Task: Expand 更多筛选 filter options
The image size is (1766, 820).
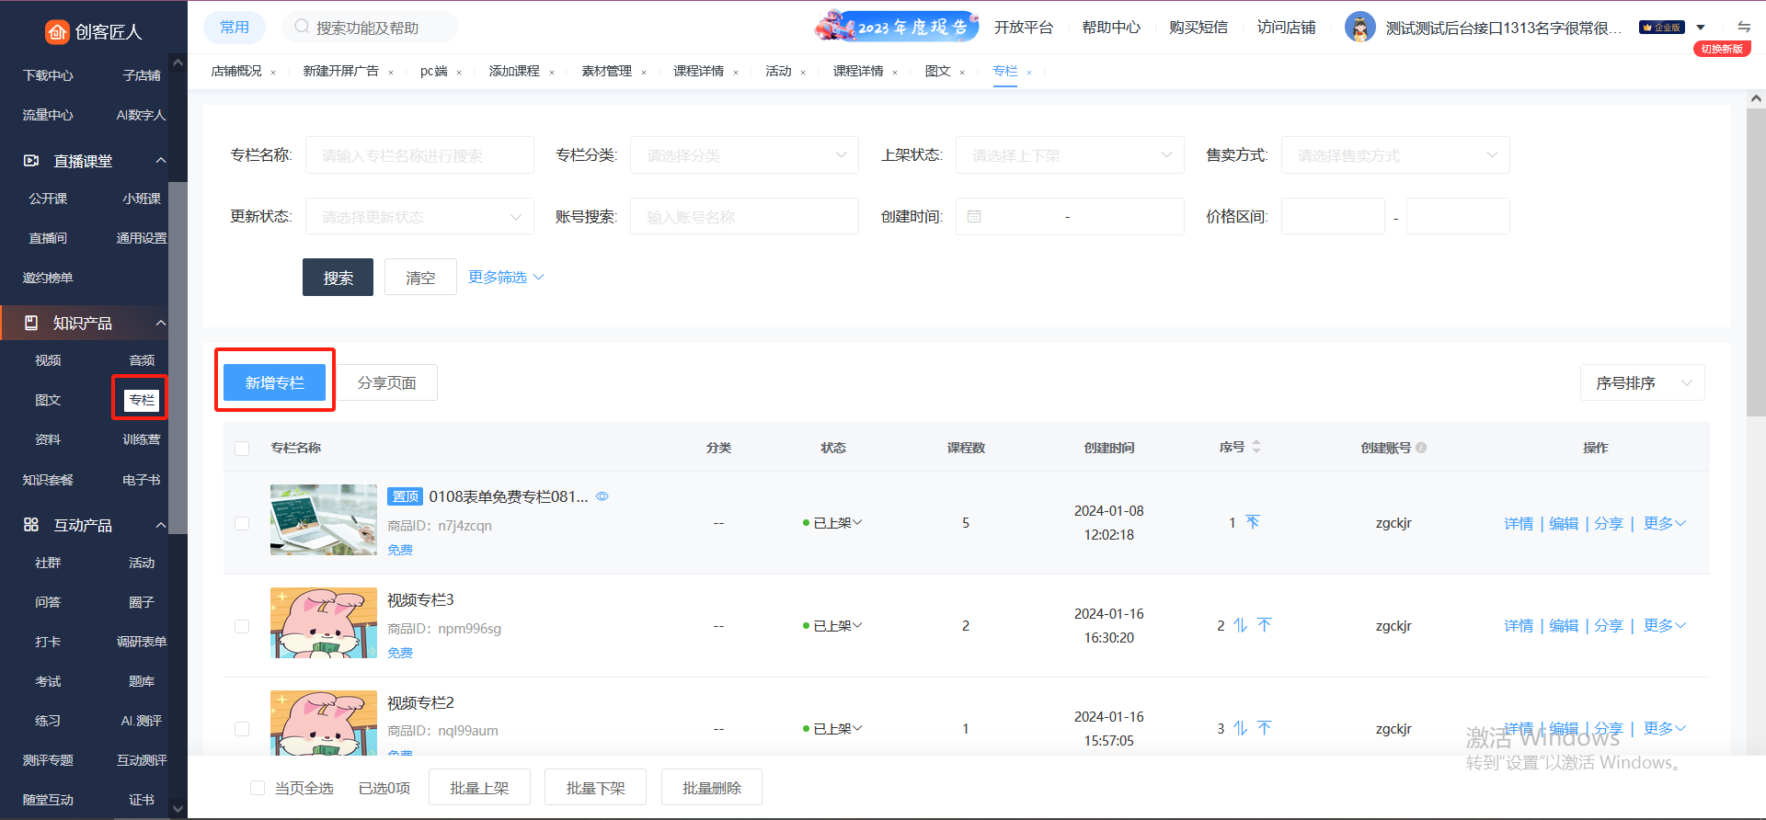Action: point(506,277)
